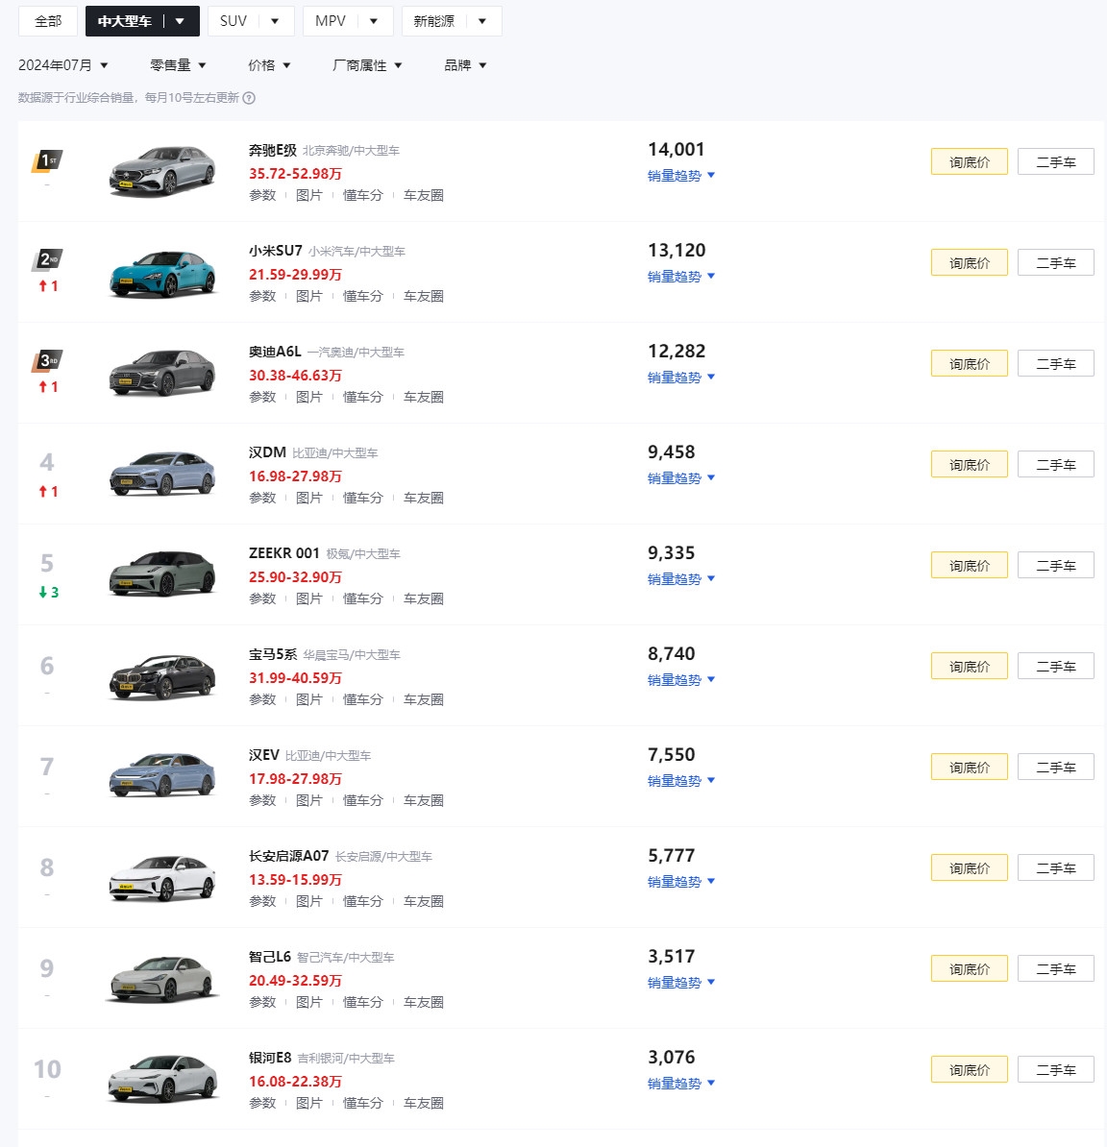Click the 2nd place rank badge icon
Screen dimensions: 1107x1147
pos(47,260)
